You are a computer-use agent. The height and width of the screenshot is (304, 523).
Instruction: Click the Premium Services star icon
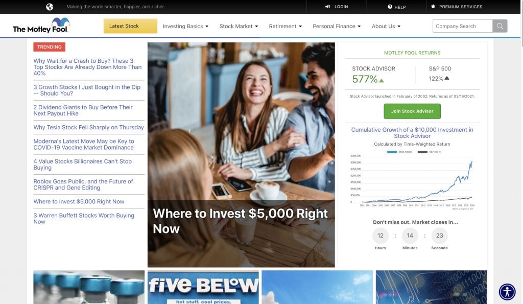point(433,6)
